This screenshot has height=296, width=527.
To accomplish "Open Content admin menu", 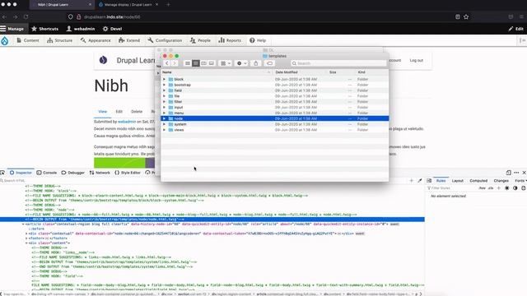I will click(x=28, y=40).
